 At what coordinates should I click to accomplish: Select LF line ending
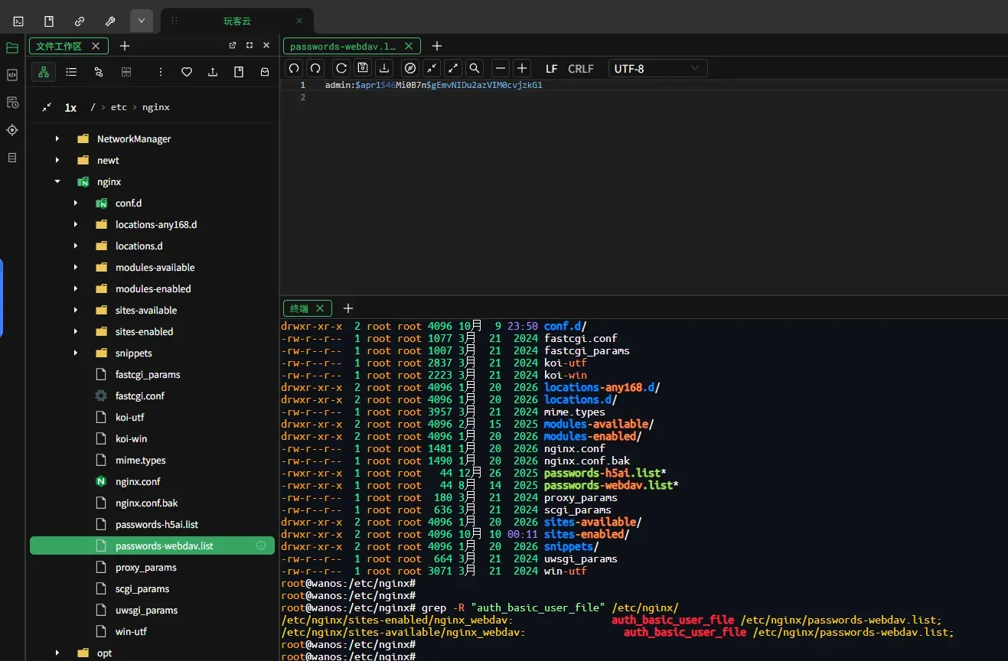pos(551,69)
